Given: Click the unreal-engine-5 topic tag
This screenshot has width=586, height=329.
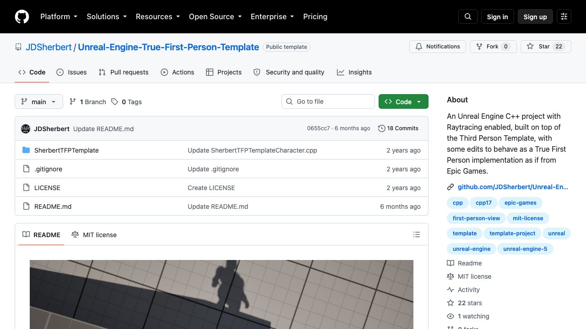Looking at the screenshot, I should (525, 249).
